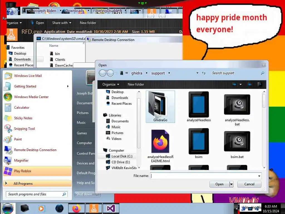This screenshot has height=214, width=285.
Task: Expand the address bar history dropdown
Action: click(197, 73)
